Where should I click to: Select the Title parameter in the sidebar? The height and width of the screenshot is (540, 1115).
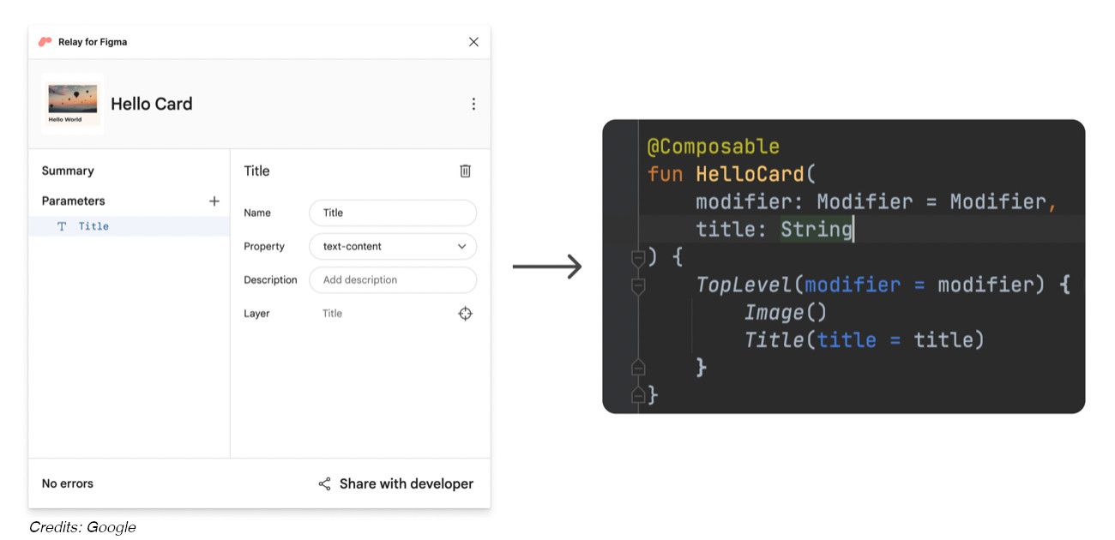click(x=94, y=225)
